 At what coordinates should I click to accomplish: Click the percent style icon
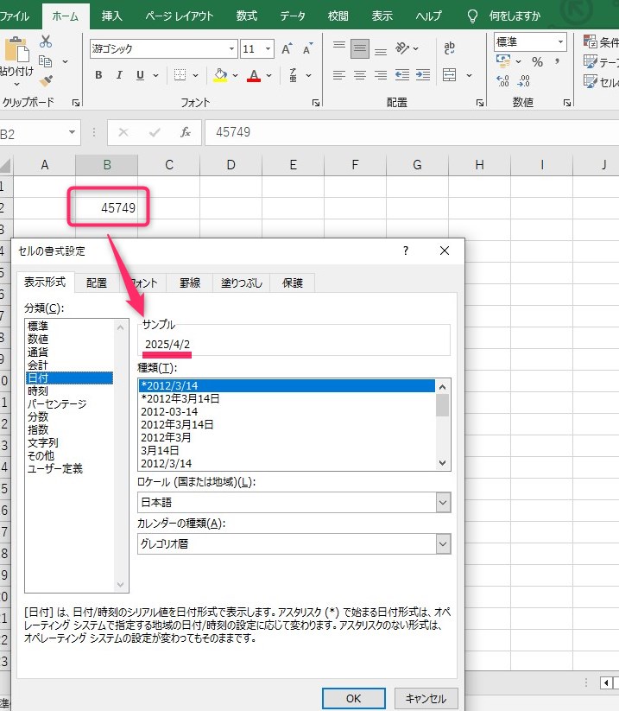point(537,61)
